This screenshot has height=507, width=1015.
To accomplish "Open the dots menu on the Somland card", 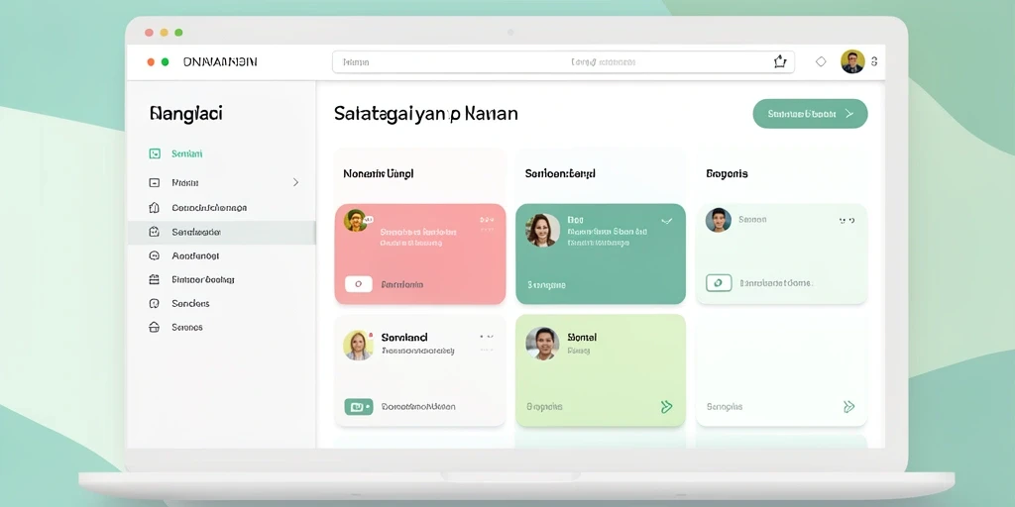I will tap(487, 337).
